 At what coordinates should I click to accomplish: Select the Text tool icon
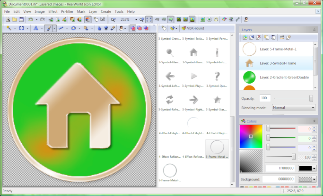(x=36, y=28)
